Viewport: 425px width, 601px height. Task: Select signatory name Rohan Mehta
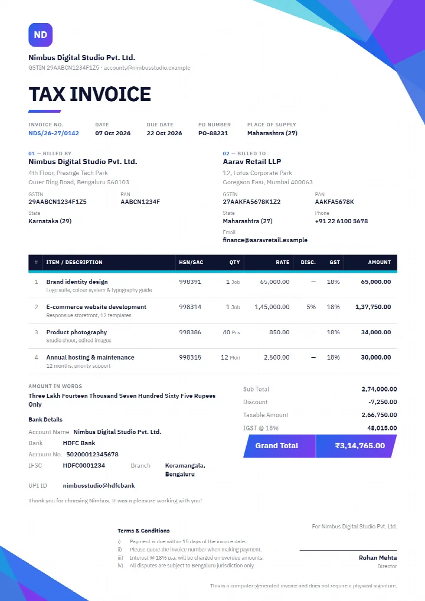[x=378, y=558]
